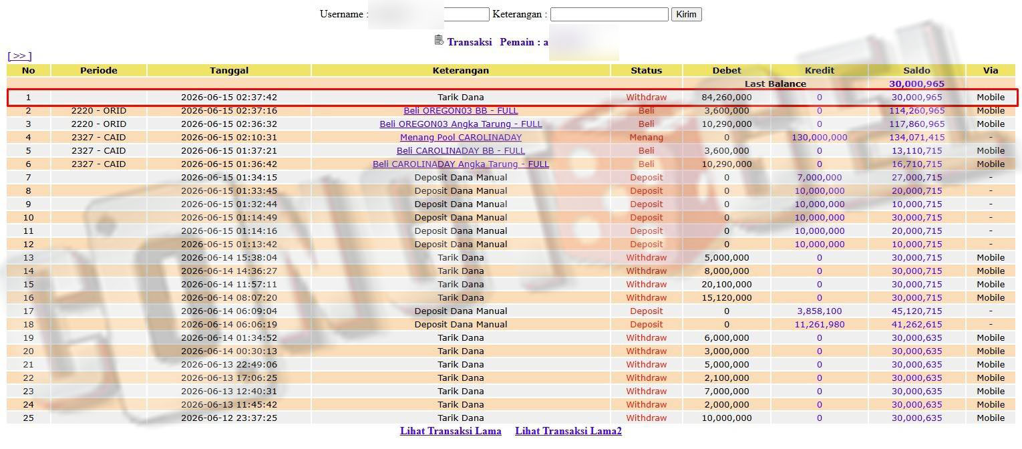
Task: Focus the Username input field
Action: coord(428,14)
